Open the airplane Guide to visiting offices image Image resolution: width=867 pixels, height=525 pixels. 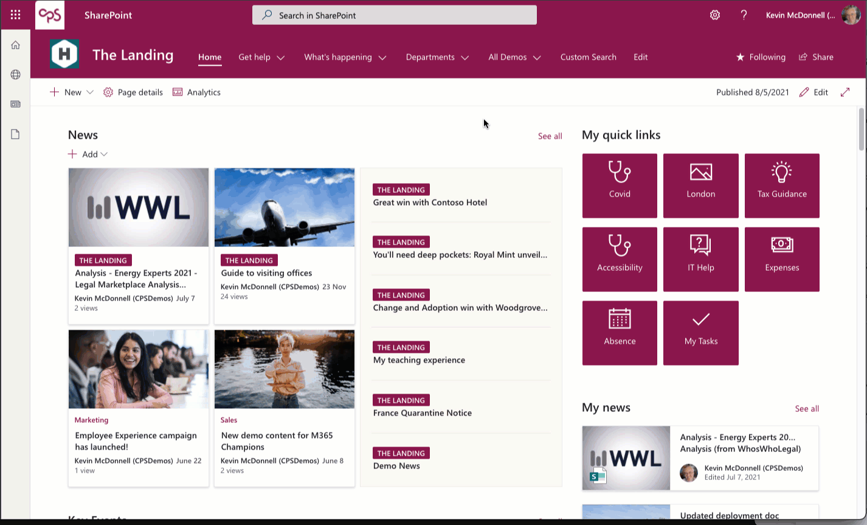[x=285, y=207]
